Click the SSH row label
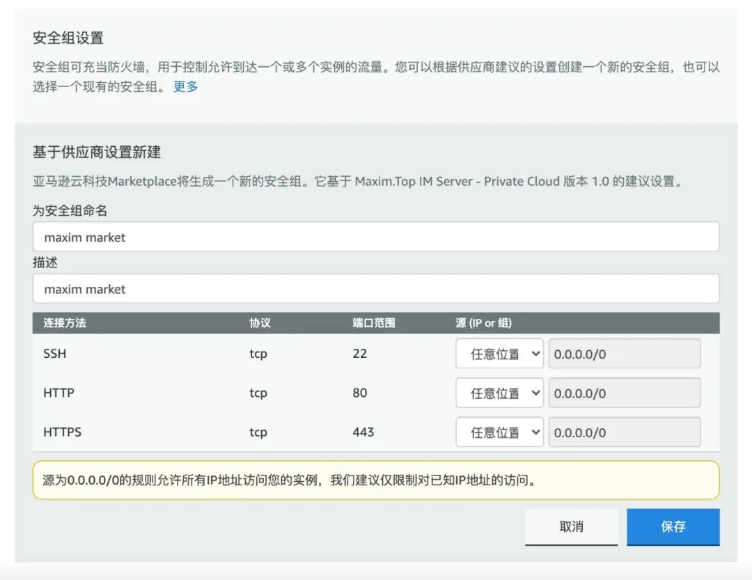752x580 pixels. tap(55, 354)
